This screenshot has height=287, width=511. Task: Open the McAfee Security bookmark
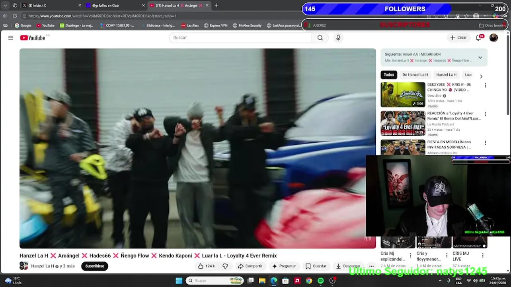click(247, 26)
